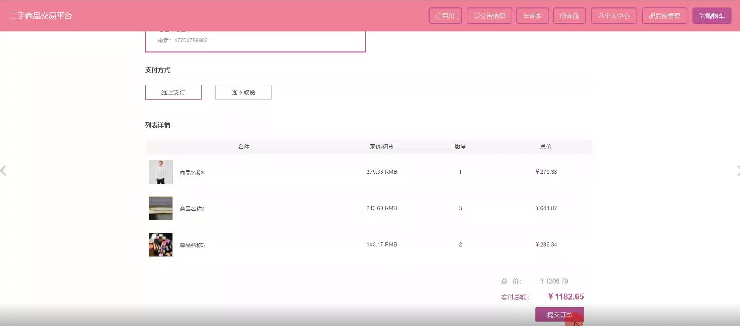Click the 商品名称5 product thumbnail
Image resolution: width=740 pixels, height=326 pixels.
click(161, 172)
